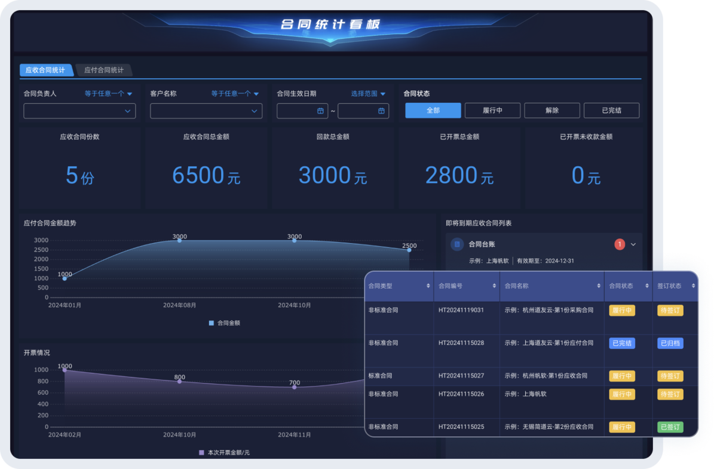Viewport: 717px width, 469px height.
Task: Click the 3000元 回款总金额 value
Action: (x=333, y=176)
